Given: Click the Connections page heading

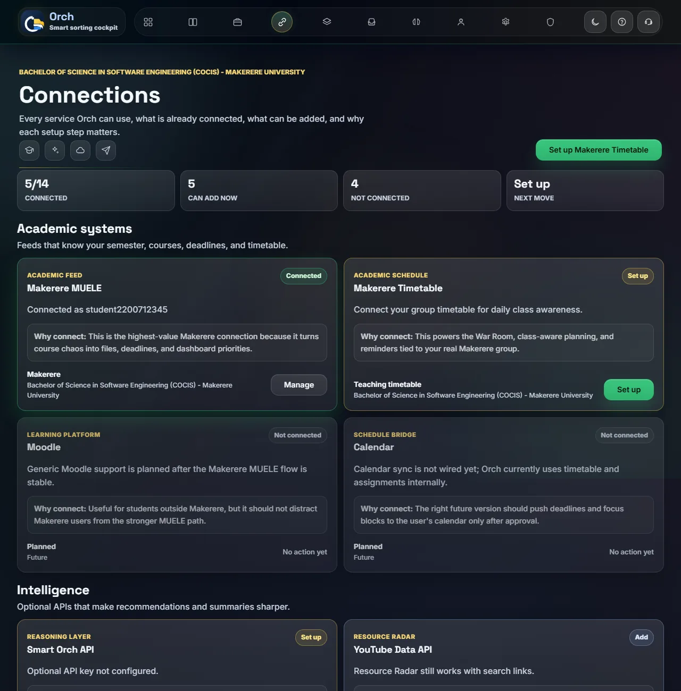Looking at the screenshot, I should [x=89, y=95].
